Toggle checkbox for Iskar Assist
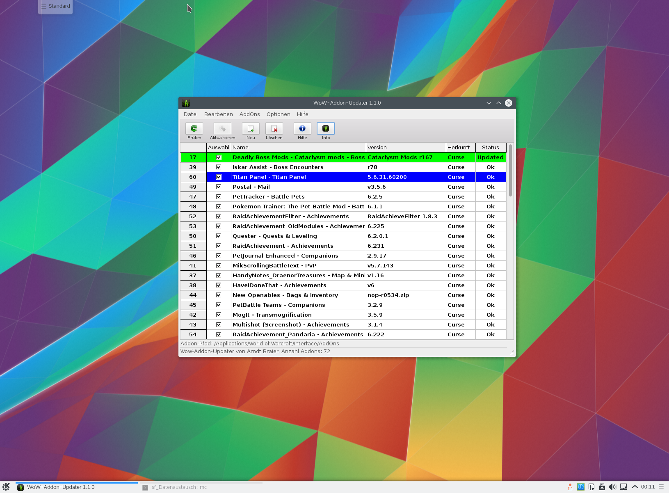Viewport: 669px width, 493px height. coord(219,167)
